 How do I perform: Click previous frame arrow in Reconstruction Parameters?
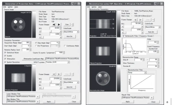tap(135, 20)
